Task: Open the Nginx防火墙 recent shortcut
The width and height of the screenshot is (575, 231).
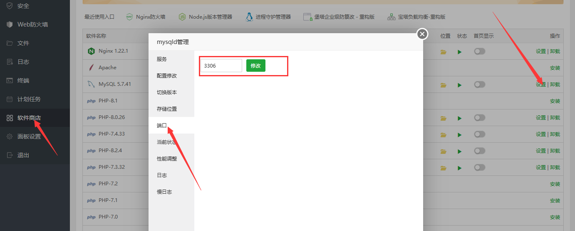Action: click(x=146, y=17)
